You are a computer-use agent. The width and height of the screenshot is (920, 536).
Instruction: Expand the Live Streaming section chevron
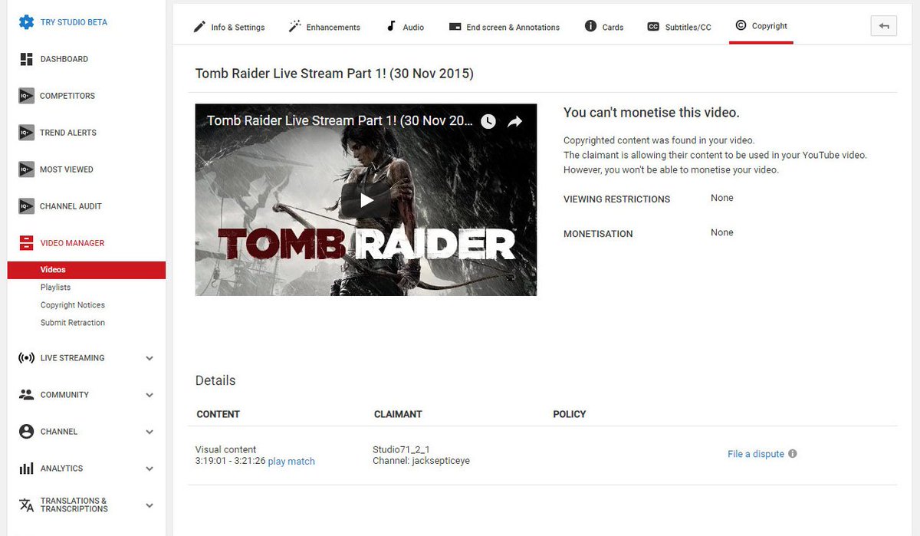149,358
